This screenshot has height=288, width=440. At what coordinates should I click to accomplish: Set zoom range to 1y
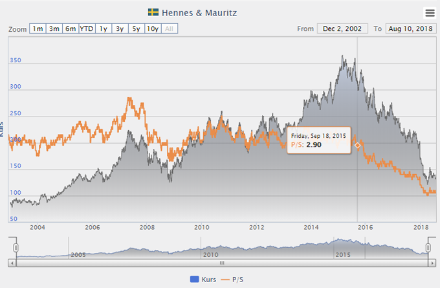click(104, 28)
